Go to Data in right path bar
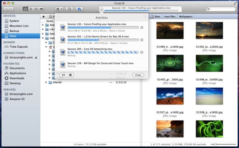239x148 pixels. pos(156,16)
